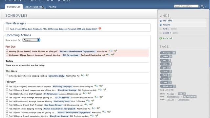Click paperclip icon on 'Lawyer approval of final do...' row
Screen dimensions: 210x118
tap(104, 89)
